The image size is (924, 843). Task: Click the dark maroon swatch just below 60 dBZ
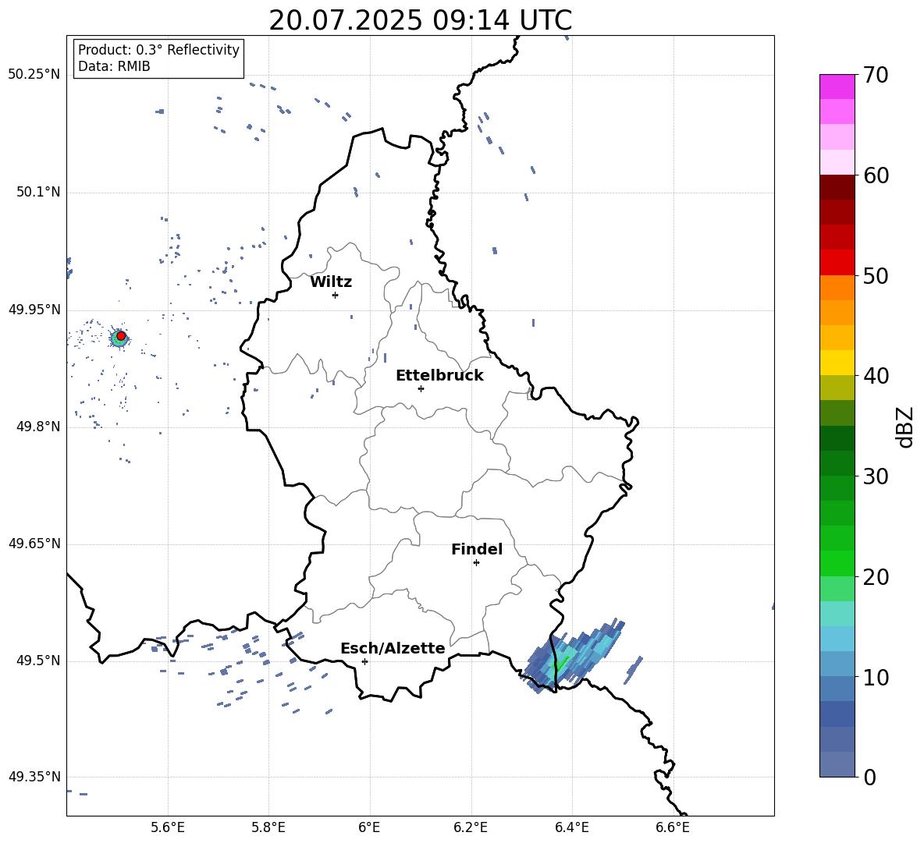(x=837, y=187)
